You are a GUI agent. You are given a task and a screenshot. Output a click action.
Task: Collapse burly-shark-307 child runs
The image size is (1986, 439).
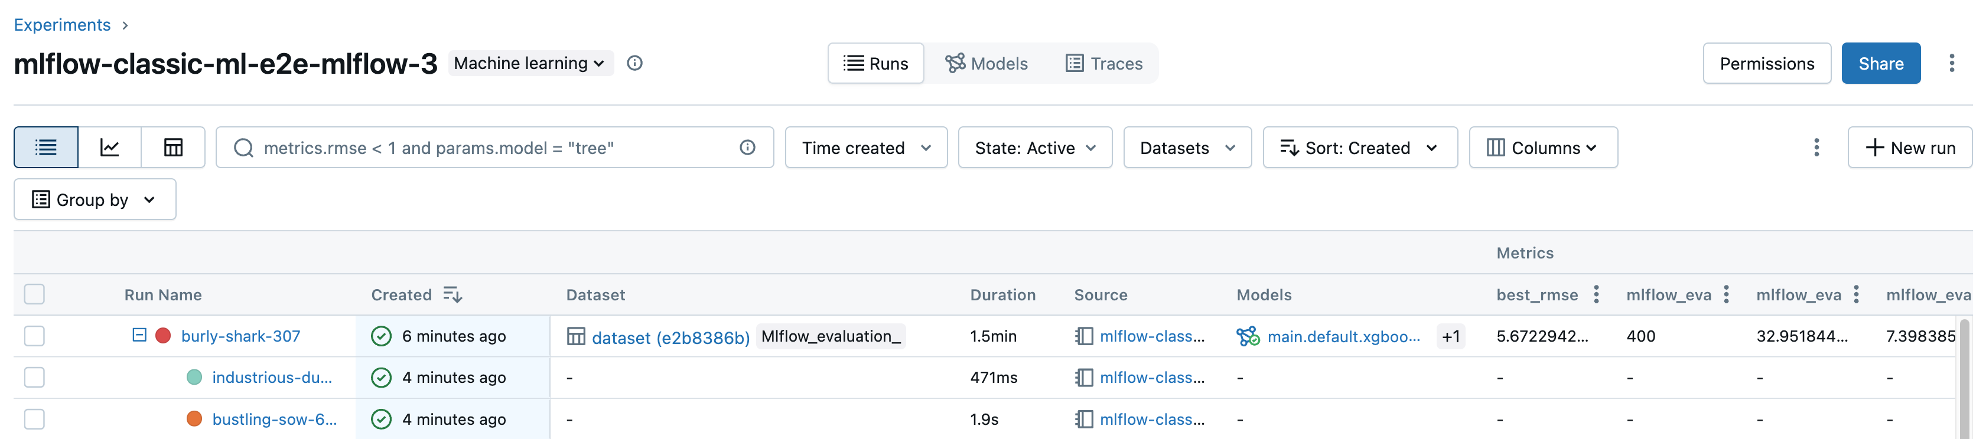pyautogui.click(x=139, y=335)
